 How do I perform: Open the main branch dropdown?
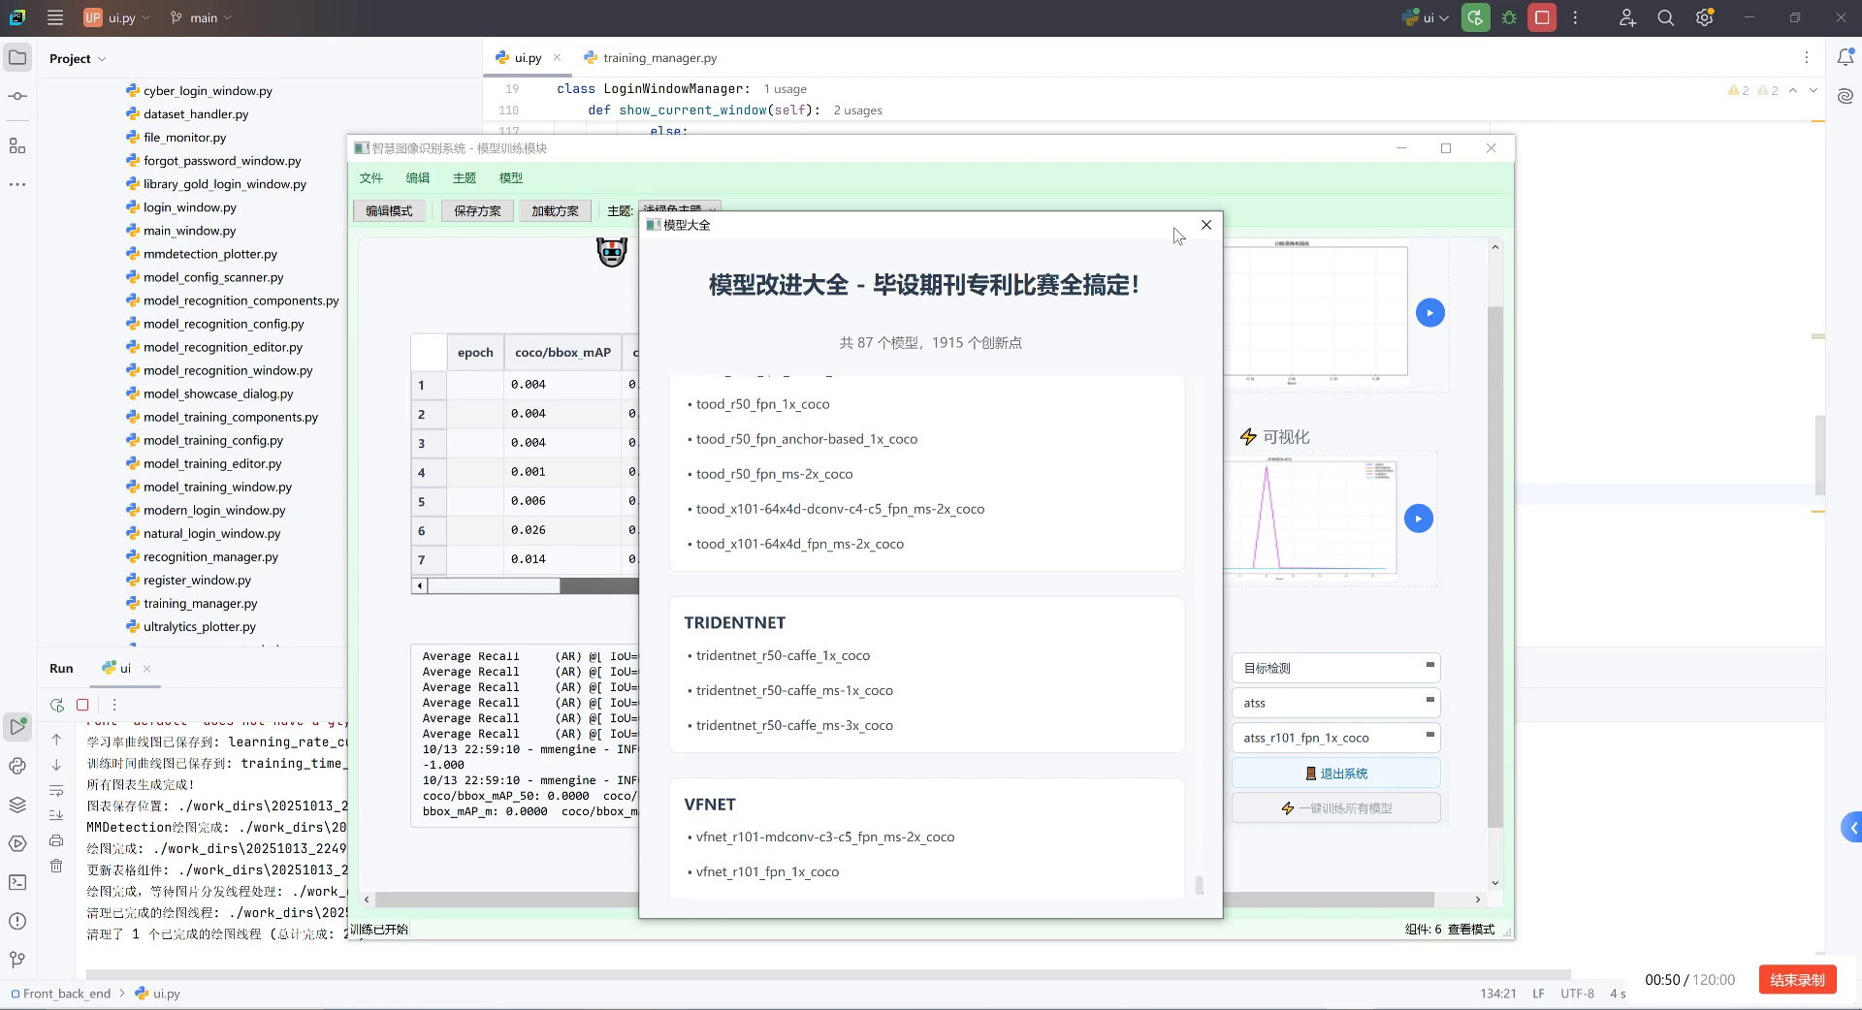point(201,17)
